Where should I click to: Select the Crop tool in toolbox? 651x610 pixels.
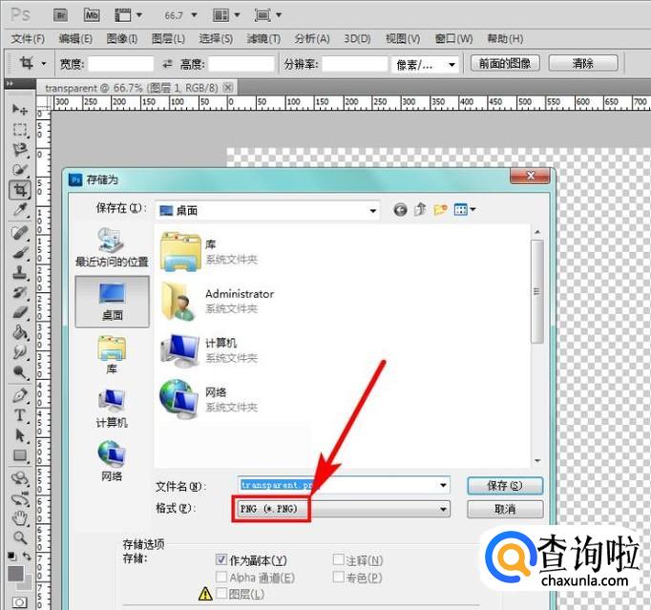pos(19,190)
